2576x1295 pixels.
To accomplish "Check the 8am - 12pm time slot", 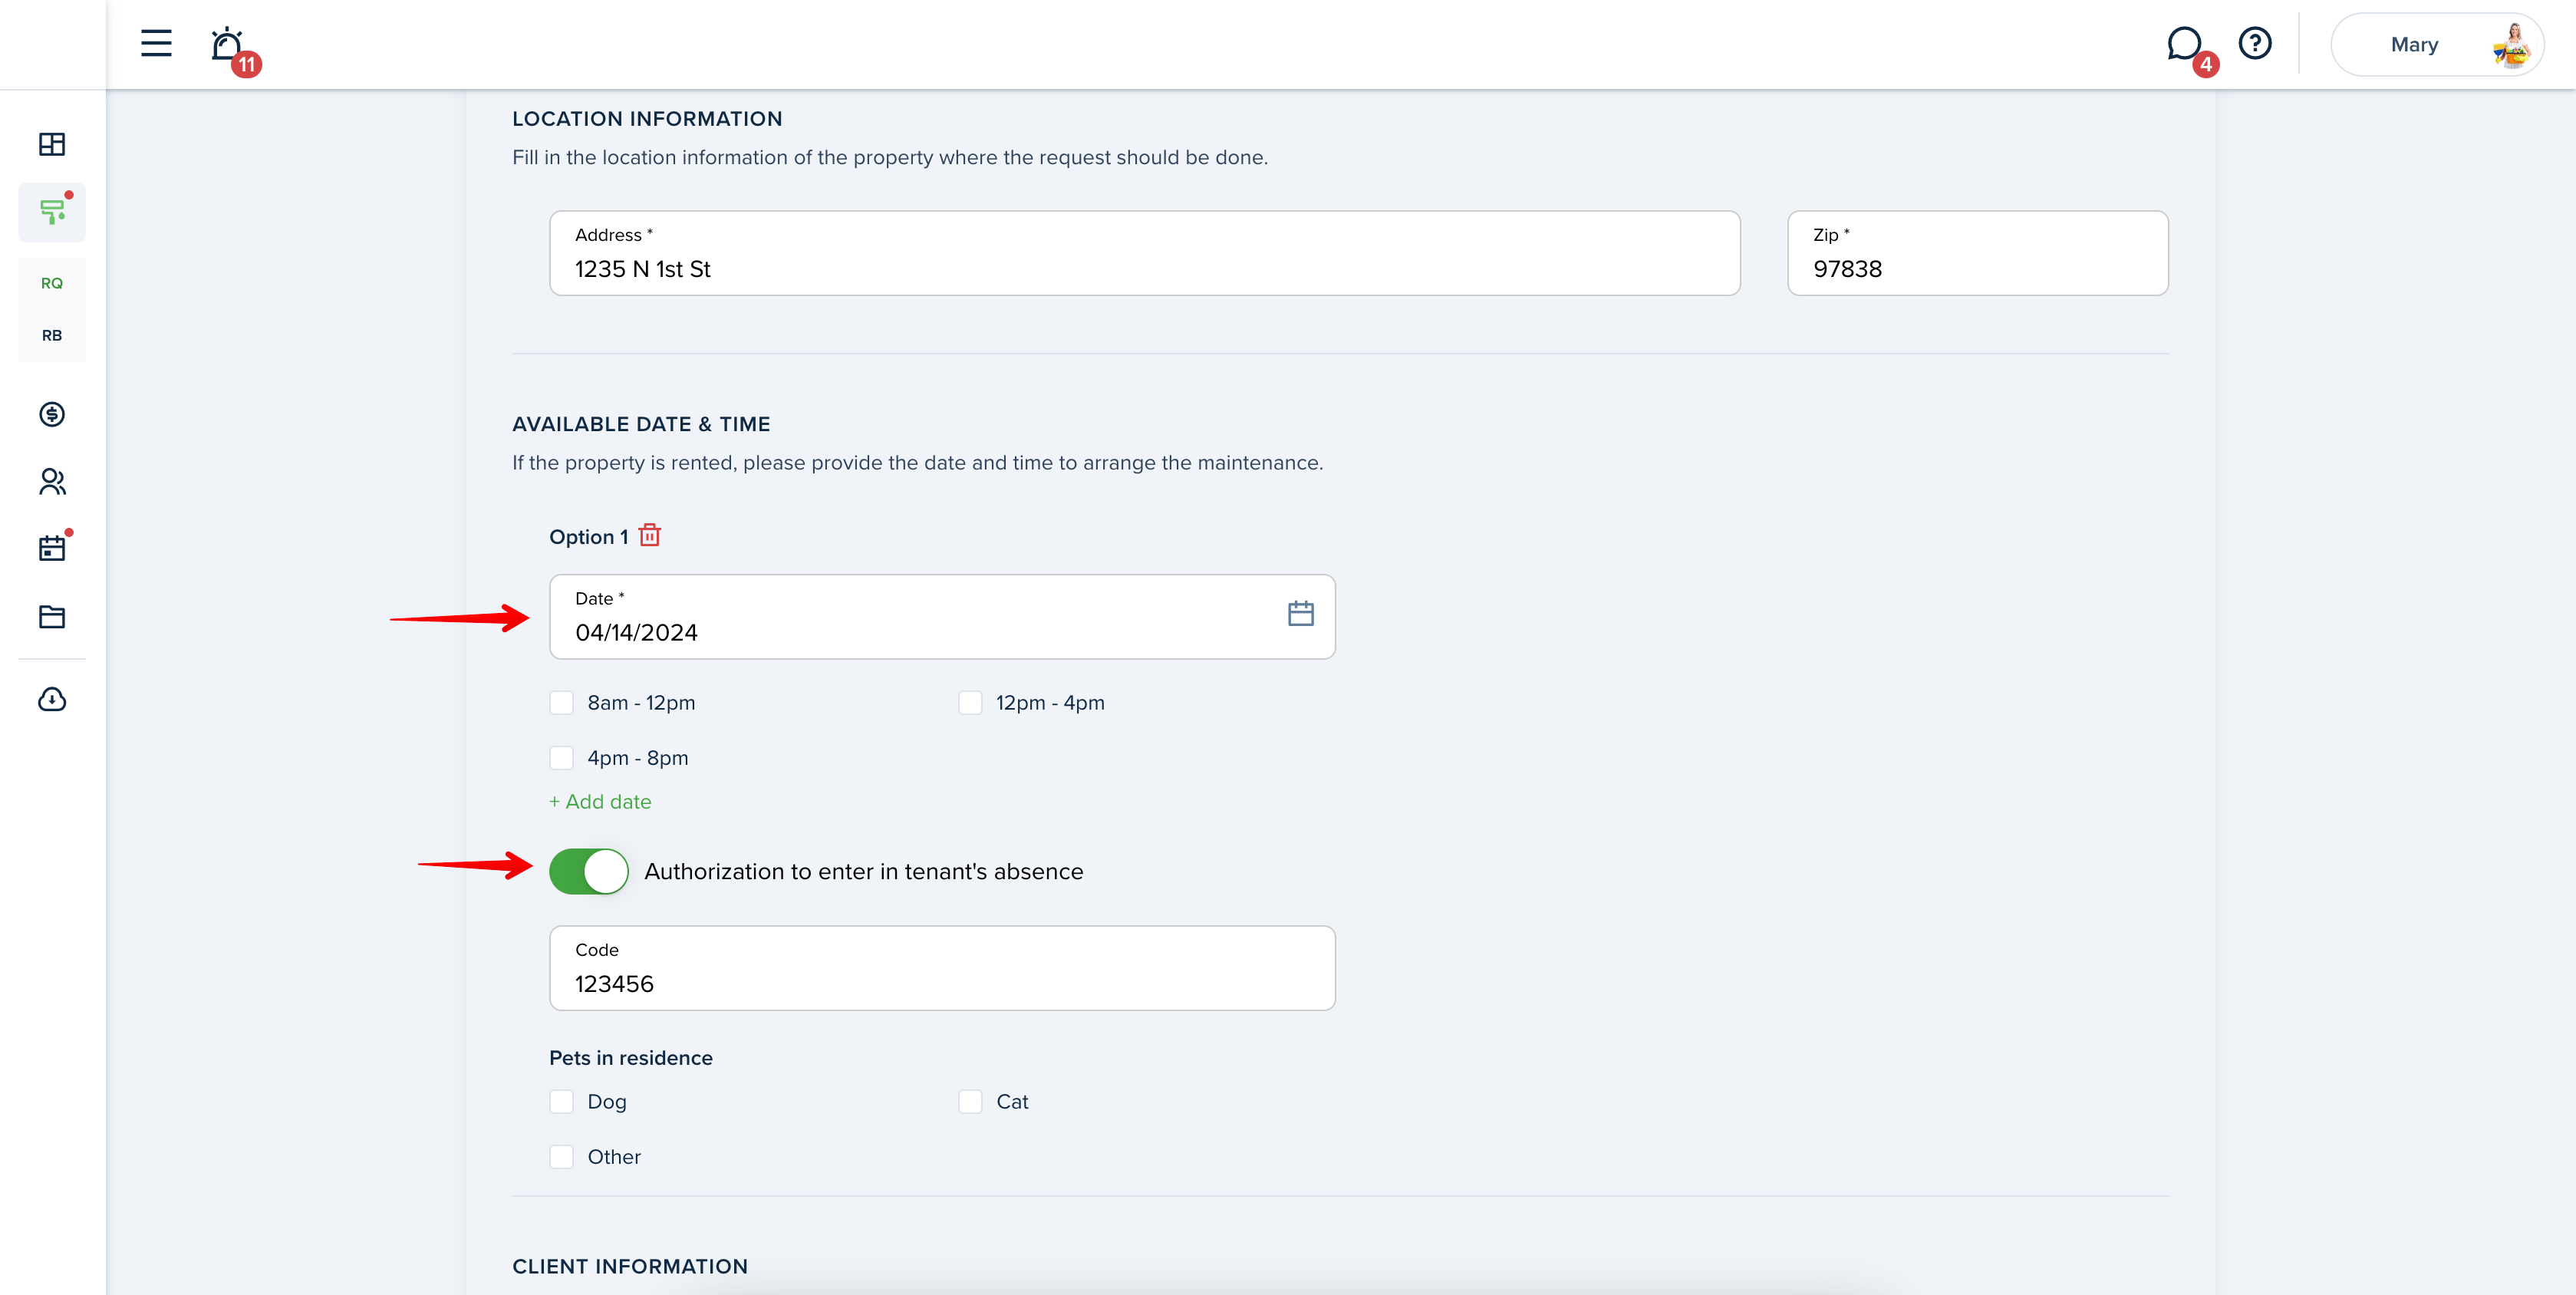I will 562,703.
